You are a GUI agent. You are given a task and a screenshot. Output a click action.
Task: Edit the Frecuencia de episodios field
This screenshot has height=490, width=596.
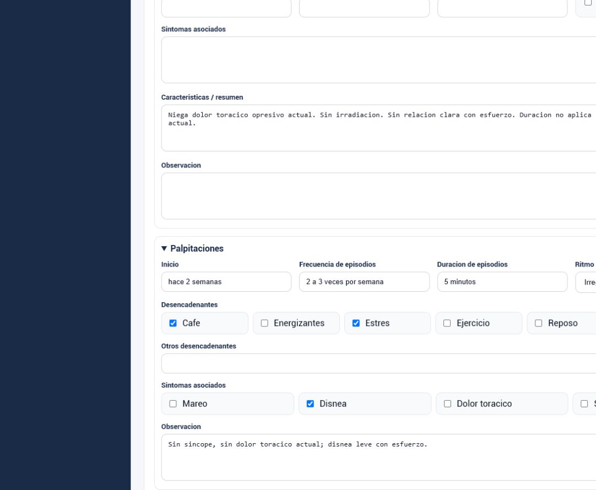tap(364, 282)
